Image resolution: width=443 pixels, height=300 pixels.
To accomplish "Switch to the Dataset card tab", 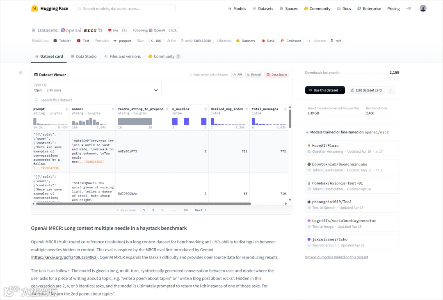I will [x=48, y=56].
